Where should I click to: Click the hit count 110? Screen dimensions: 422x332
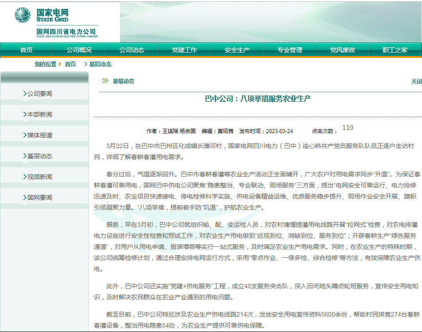348,128
